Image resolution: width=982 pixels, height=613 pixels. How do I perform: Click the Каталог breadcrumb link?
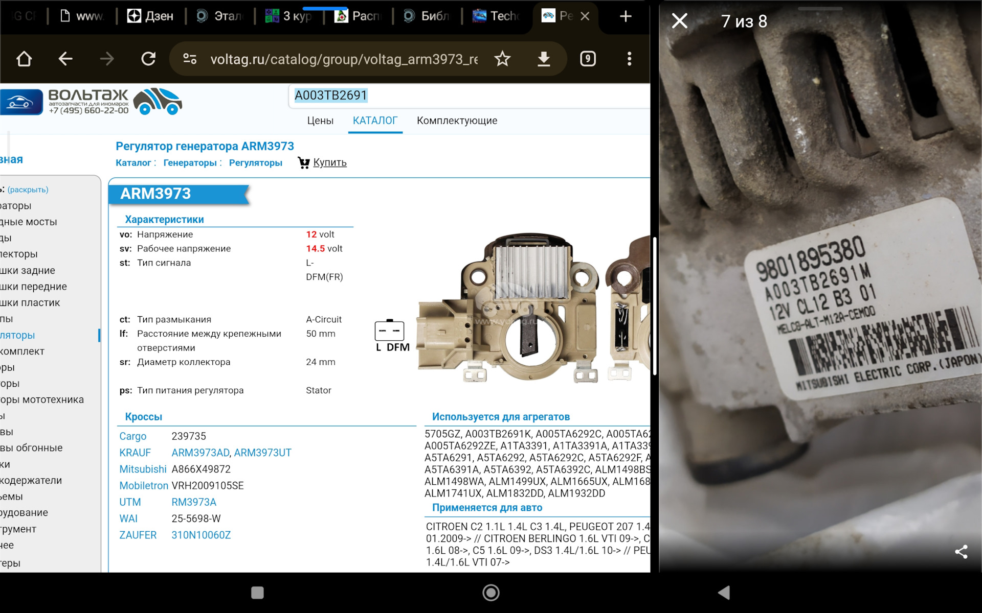(x=133, y=162)
